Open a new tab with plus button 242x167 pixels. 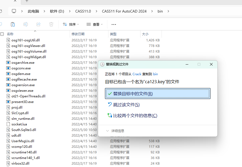pos(27,1)
